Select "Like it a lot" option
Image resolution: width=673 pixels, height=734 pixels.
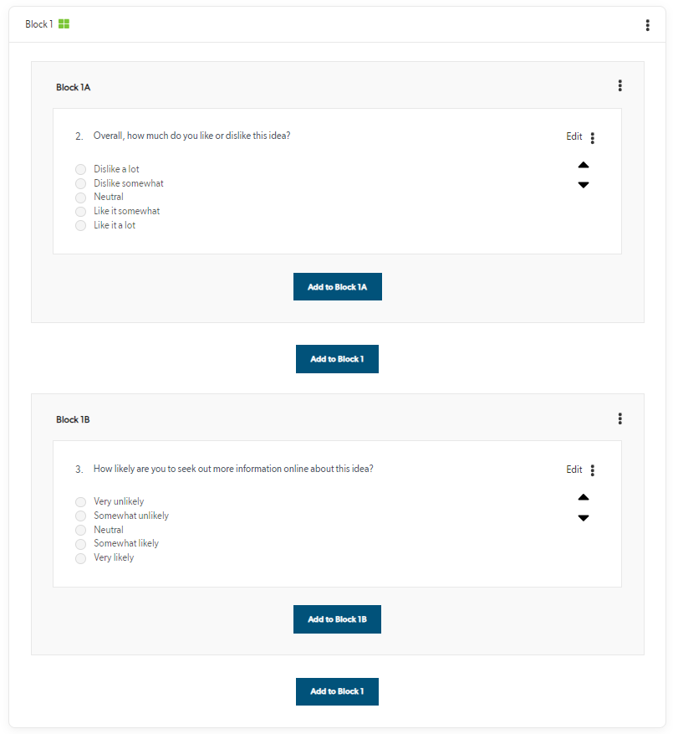(x=81, y=226)
